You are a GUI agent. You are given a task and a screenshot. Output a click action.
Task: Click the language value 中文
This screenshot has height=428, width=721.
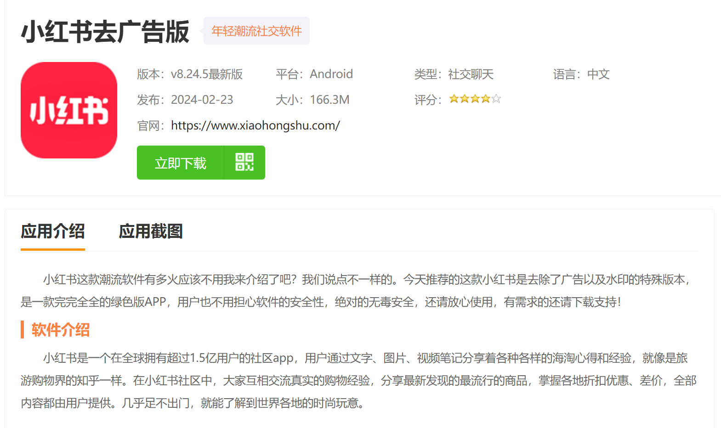[598, 74]
